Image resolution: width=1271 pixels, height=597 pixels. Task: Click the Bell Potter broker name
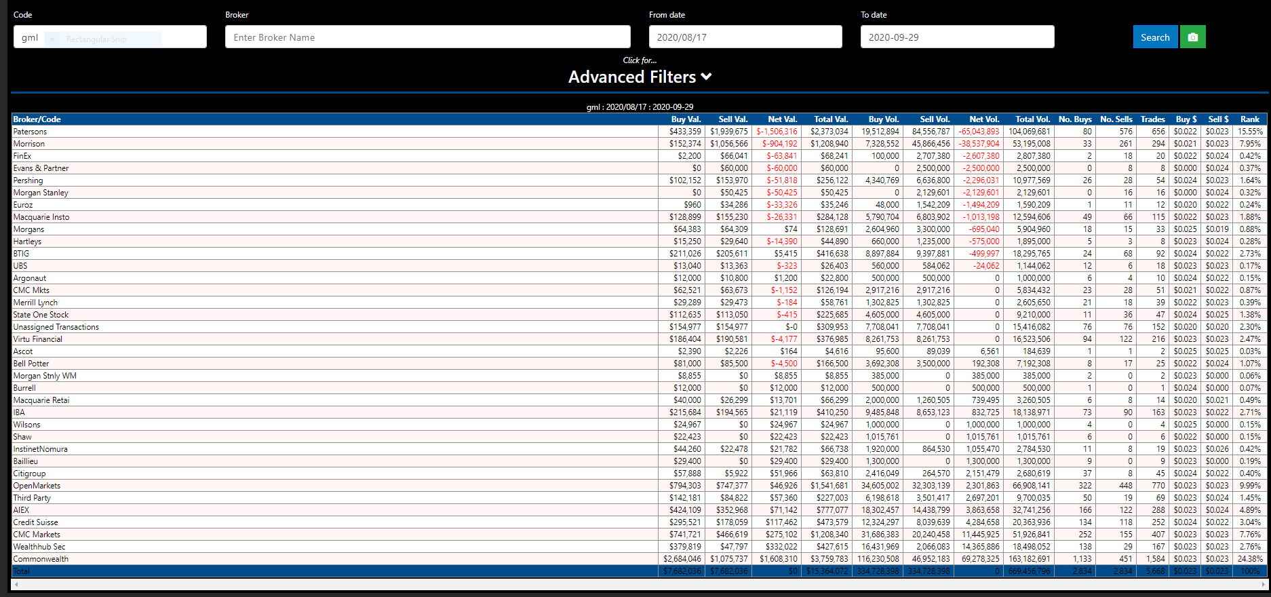coord(31,364)
